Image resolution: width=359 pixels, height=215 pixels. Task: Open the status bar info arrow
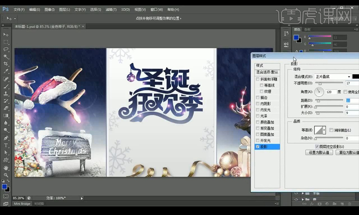pyautogui.click(x=82, y=198)
